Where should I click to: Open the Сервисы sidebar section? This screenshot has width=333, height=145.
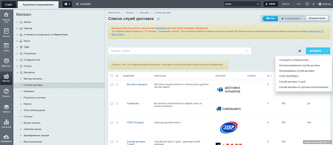click(x=6, y=108)
